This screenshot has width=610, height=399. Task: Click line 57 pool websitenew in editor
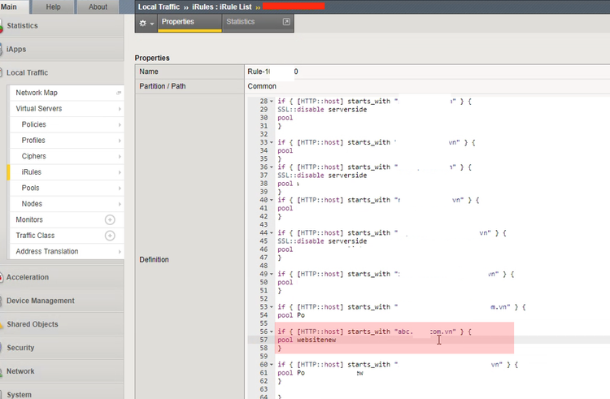[x=307, y=340]
